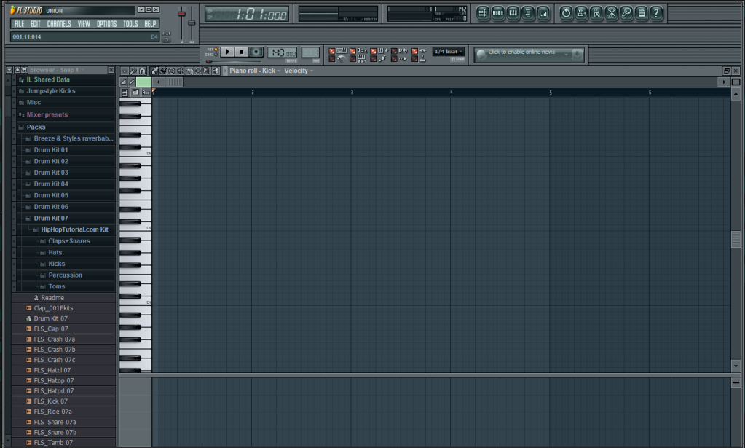The height and width of the screenshot is (448, 745).
Task: Click the Abc note label view icon
Action: 146,93
